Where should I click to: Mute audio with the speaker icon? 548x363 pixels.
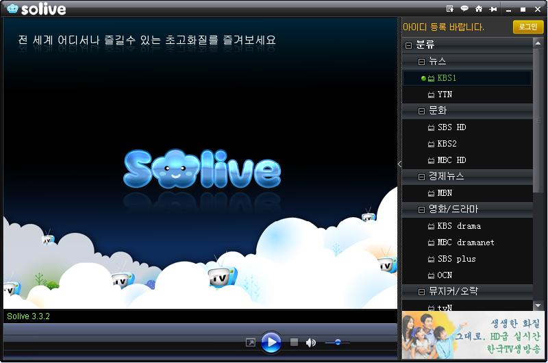310,342
